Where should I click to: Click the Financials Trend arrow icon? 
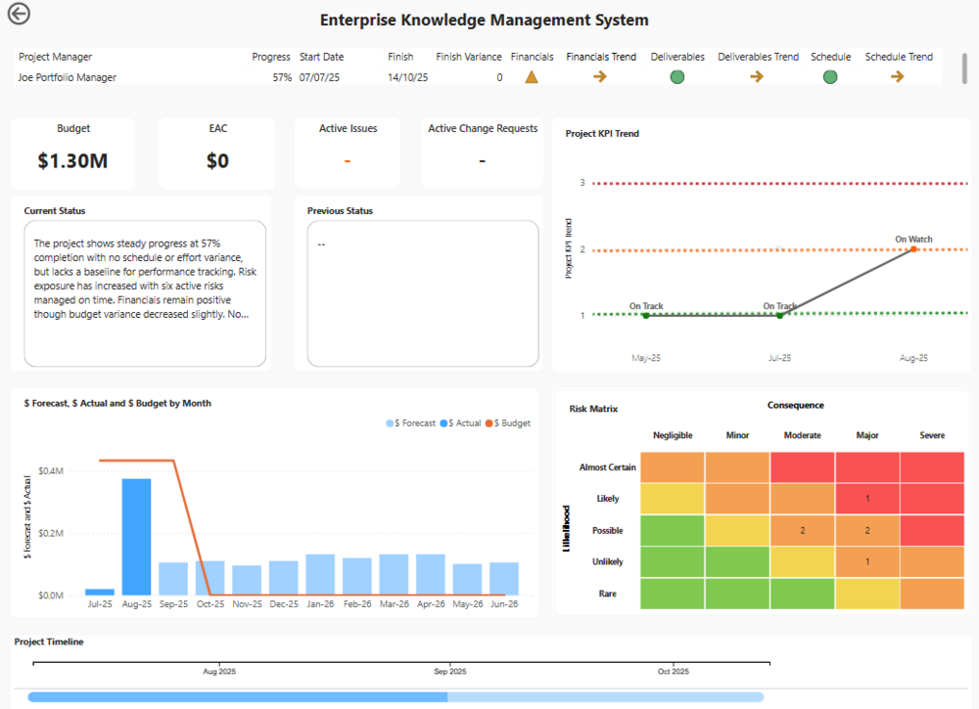click(600, 77)
